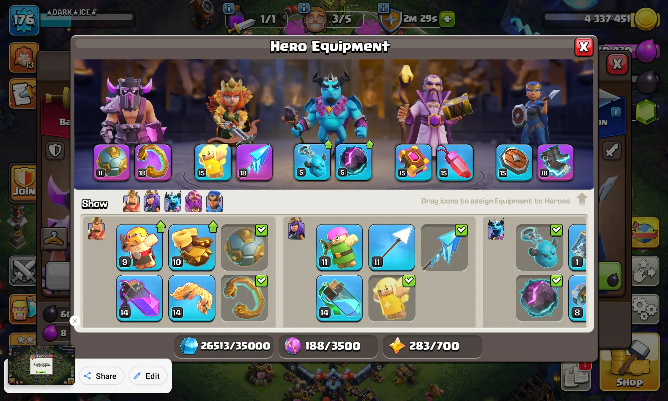
Task: Open the equipped level 15 Eternal Tome slot
Action: [413, 162]
